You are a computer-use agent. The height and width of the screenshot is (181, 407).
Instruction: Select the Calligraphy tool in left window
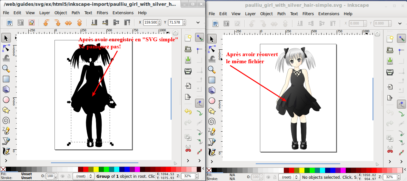coord(6,151)
